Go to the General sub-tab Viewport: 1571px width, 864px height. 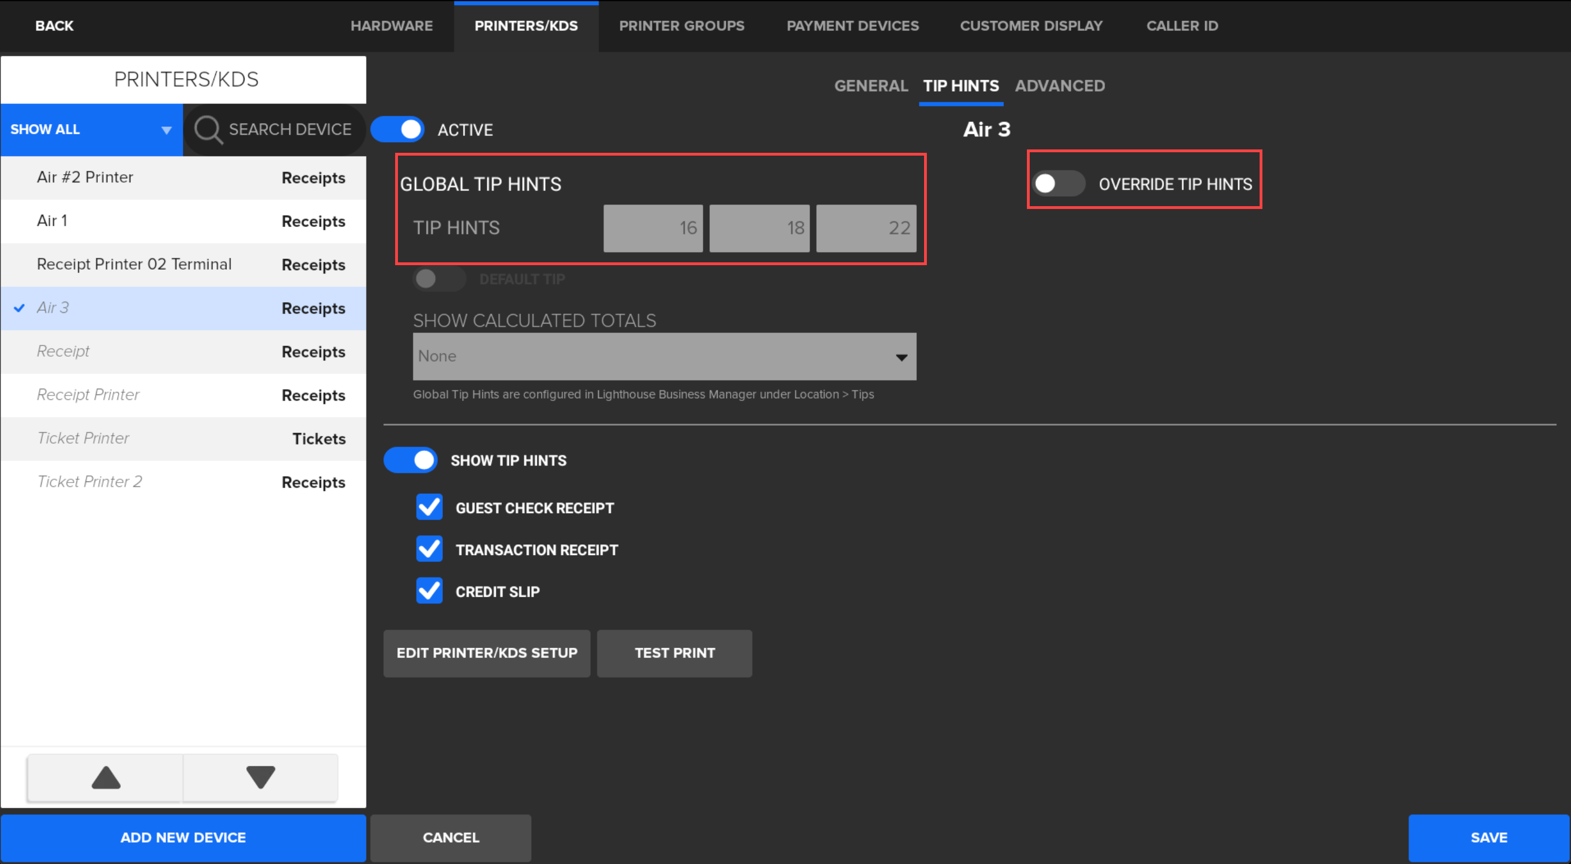870,86
